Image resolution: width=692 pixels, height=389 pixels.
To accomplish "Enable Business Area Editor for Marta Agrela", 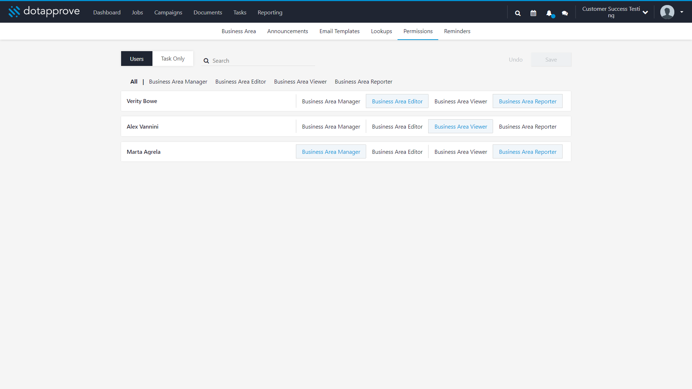I will pos(397,152).
